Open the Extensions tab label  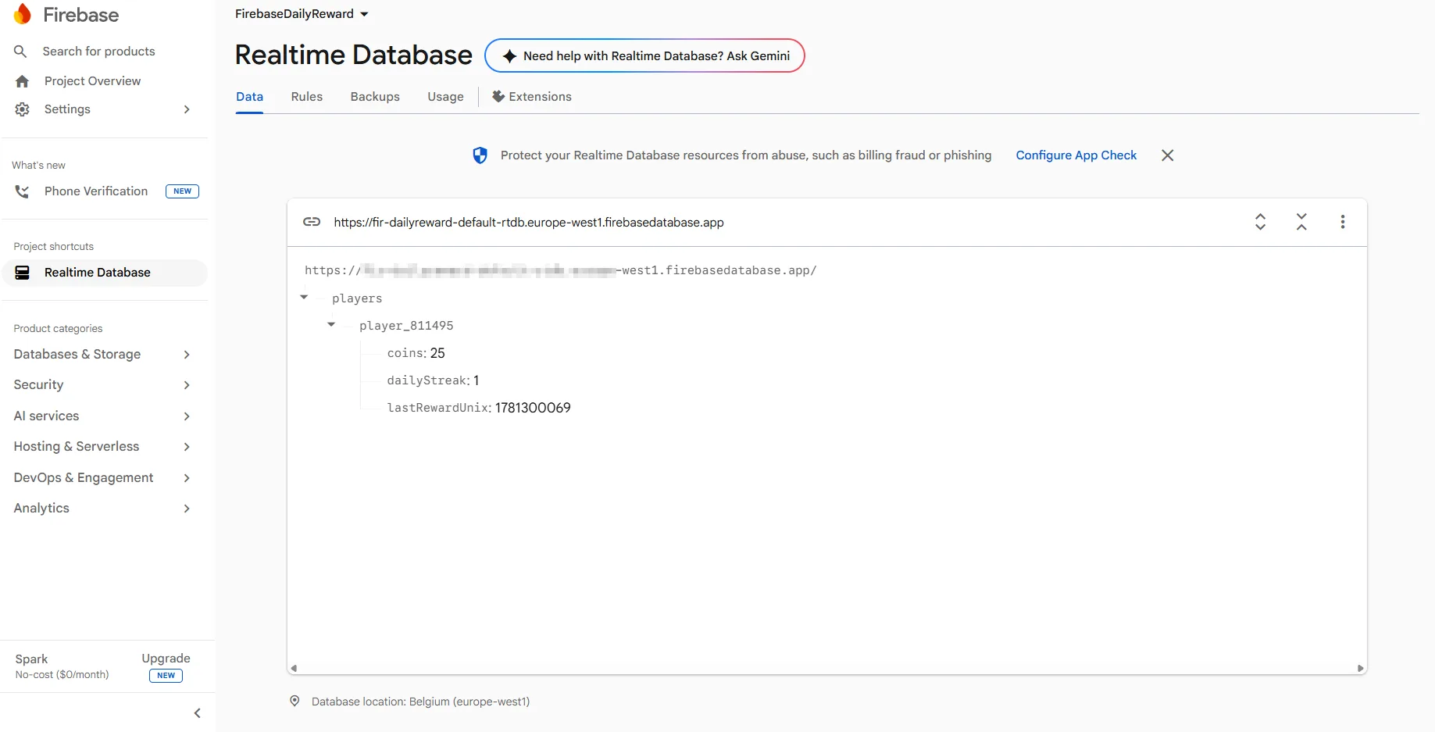pos(541,97)
